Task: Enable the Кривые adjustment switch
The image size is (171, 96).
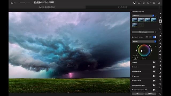Action: point(154,67)
